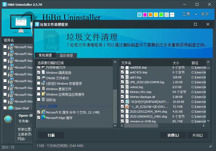Image resolution: width=216 pixels, height=151 pixels.
Task: Click file icon next to UPB_20201206154949.log
Action: [x=127, y=82]
